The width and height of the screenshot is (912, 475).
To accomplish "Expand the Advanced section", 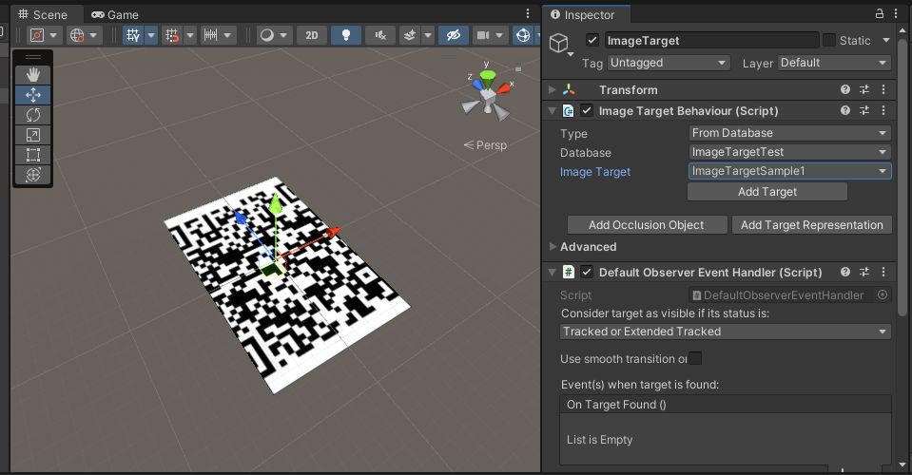I will pos(553,247).
